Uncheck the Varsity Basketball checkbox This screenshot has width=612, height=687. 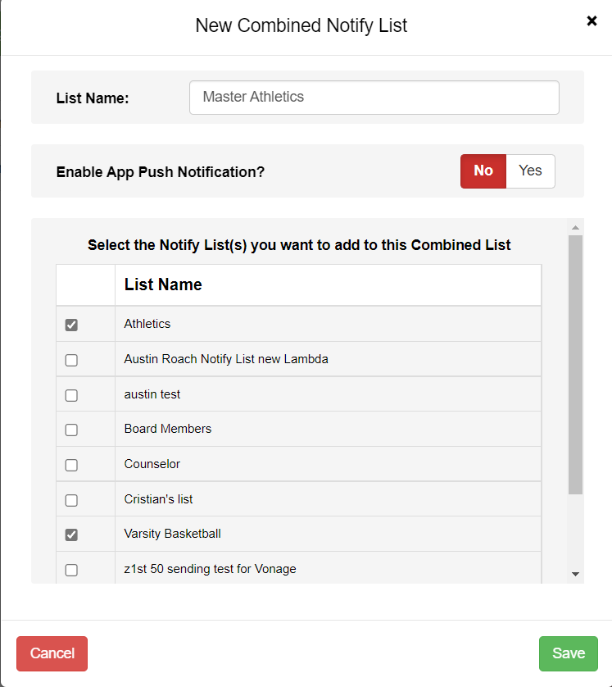click(71, 535)
